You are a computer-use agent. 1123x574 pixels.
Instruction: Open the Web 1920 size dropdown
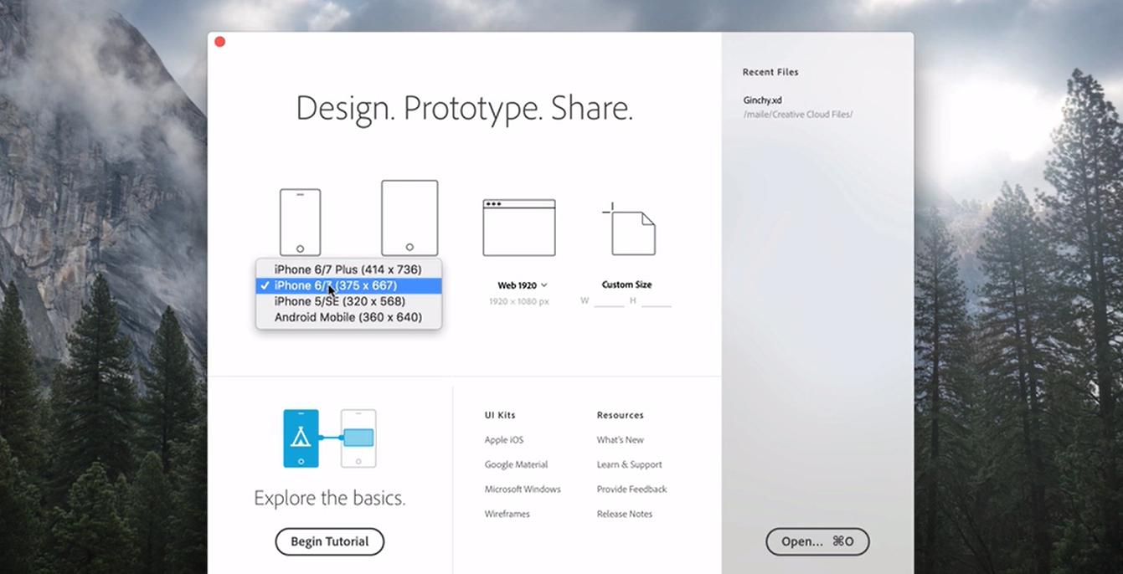coord(523,285)
